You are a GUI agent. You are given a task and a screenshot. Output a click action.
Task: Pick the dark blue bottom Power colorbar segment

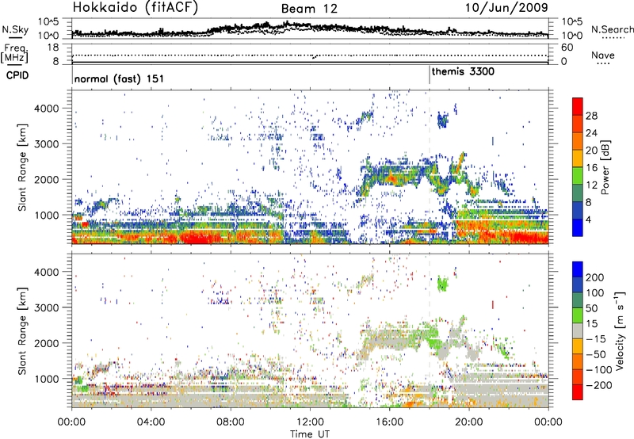578,227
